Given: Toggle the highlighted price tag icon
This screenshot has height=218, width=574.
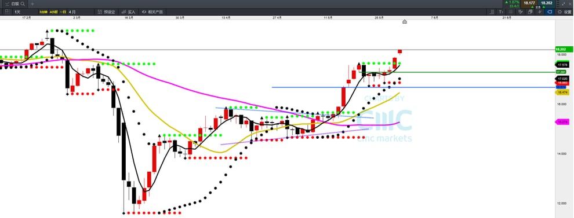Looking at the screenshot, I should (x=550, y=12).
